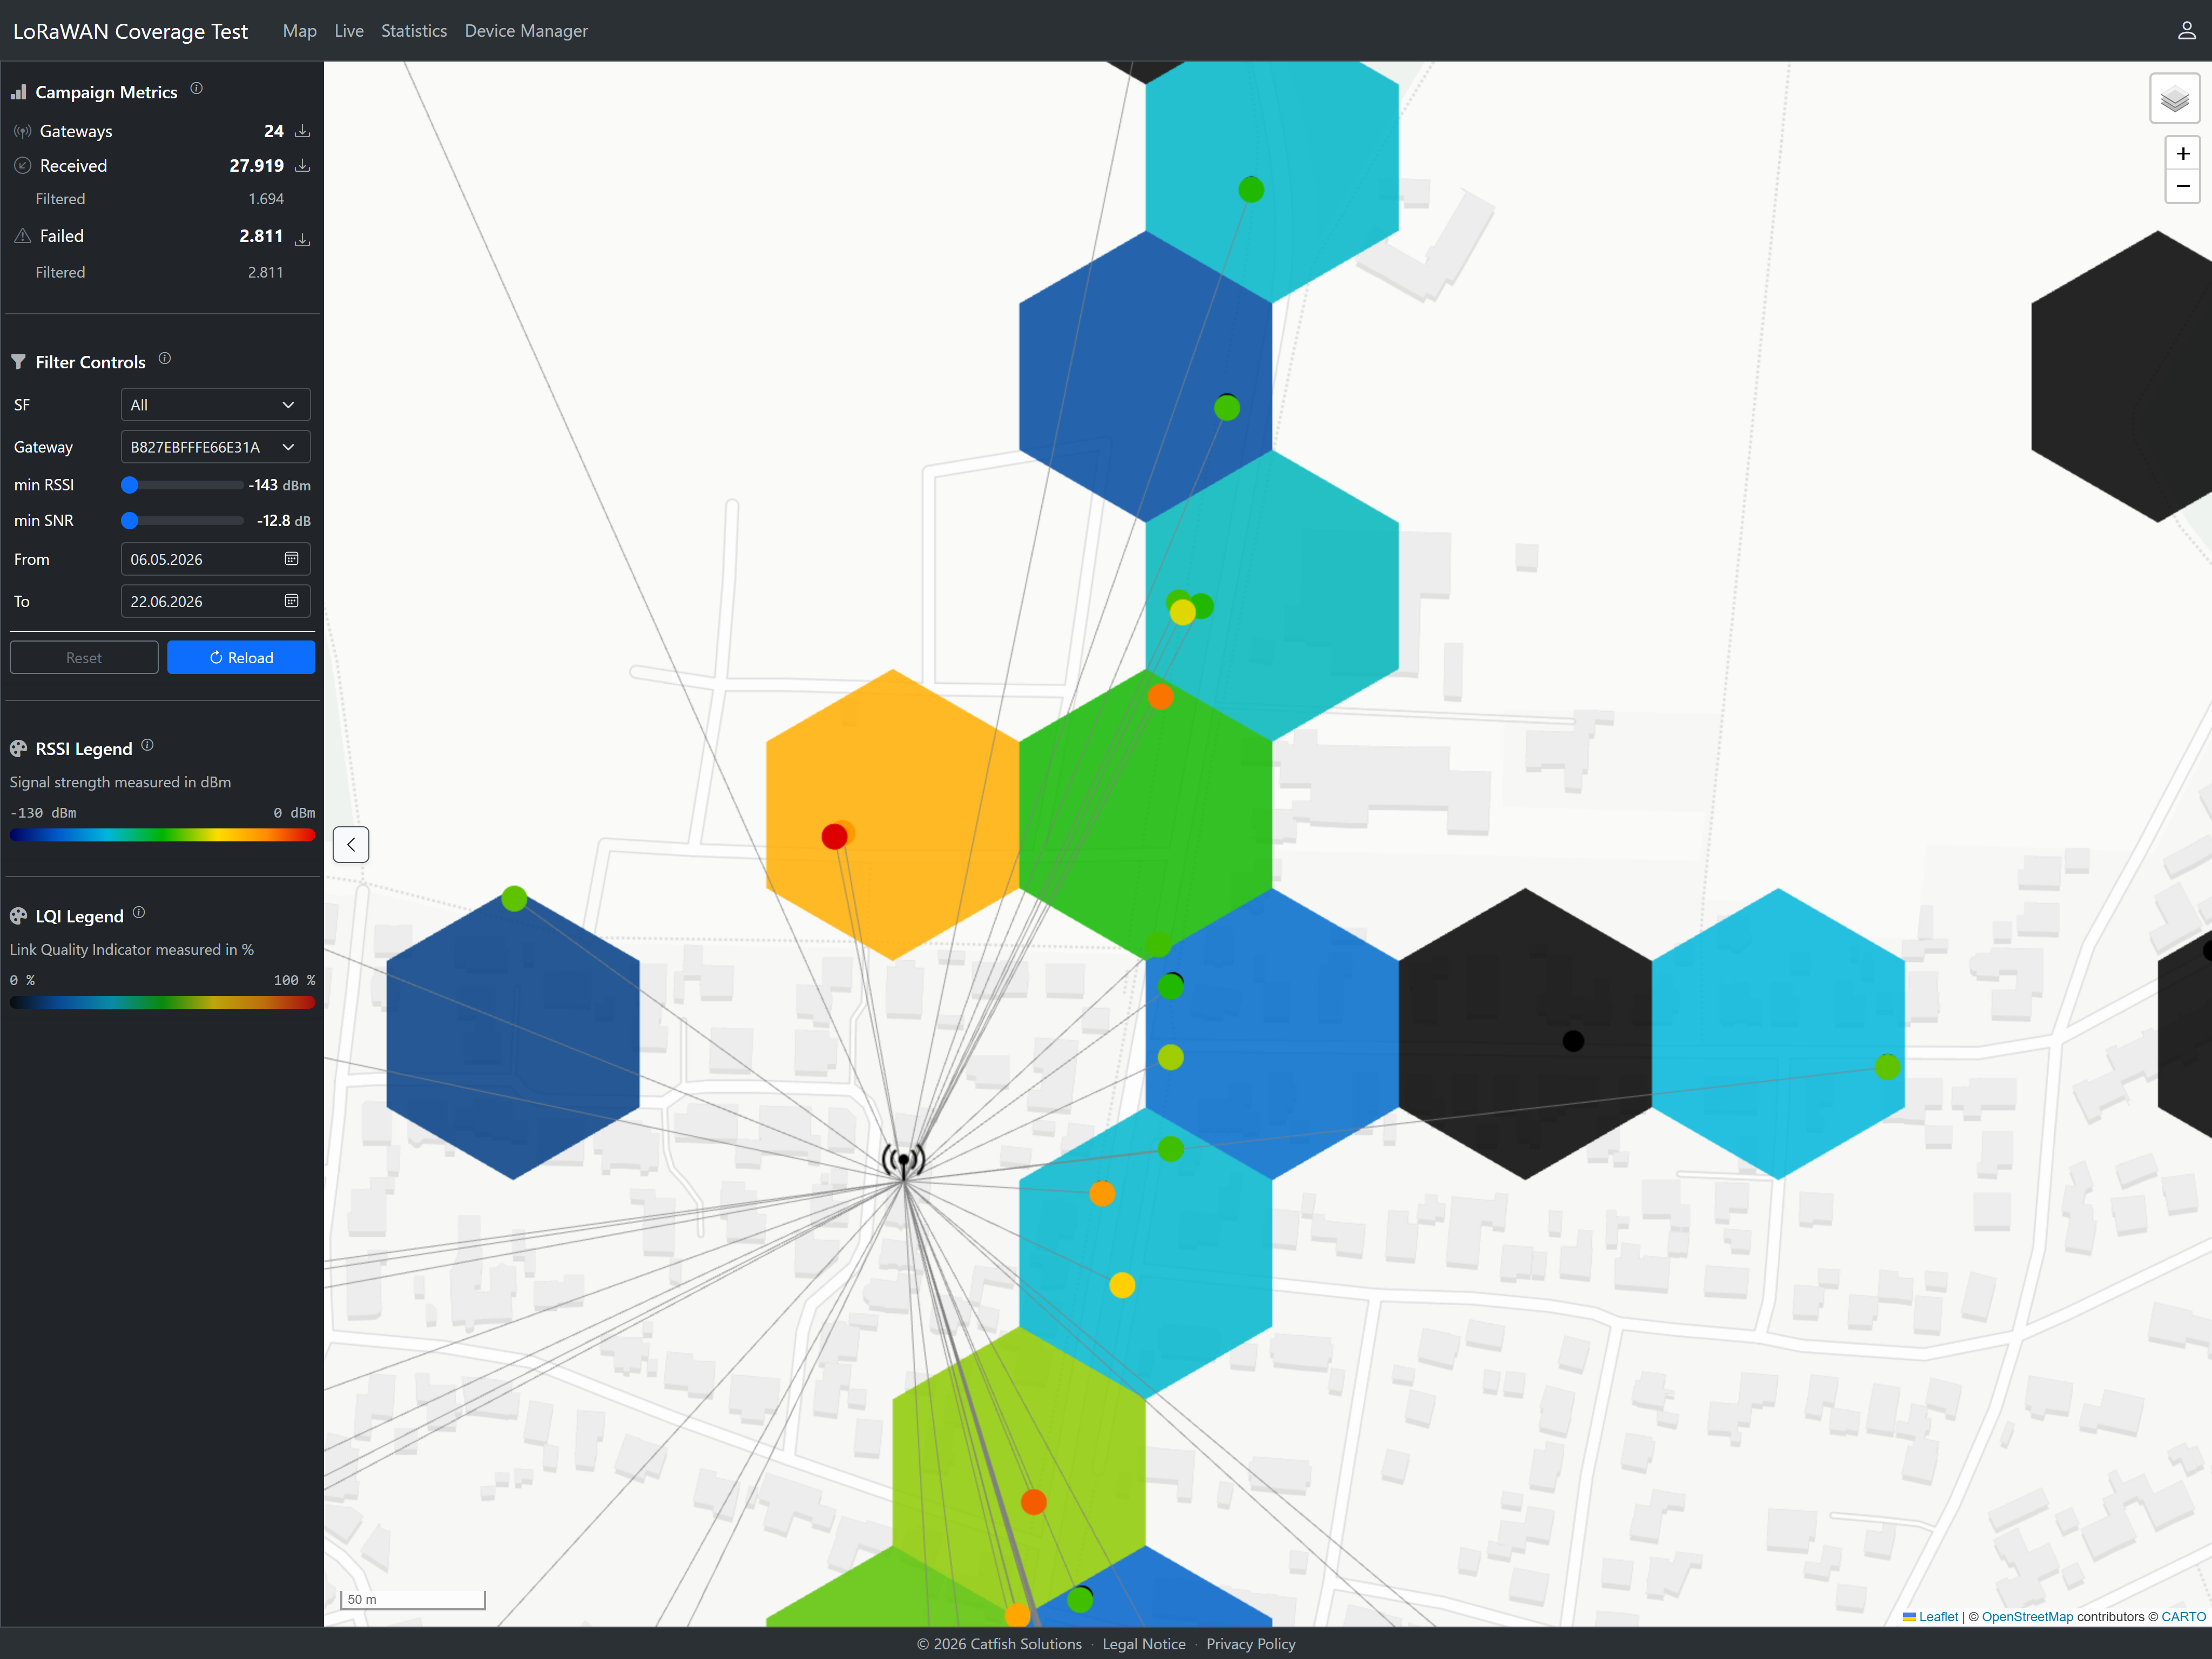The image size is (2212, 1659).
Task: Click the Received circle icon
Action: coord(23,165)
